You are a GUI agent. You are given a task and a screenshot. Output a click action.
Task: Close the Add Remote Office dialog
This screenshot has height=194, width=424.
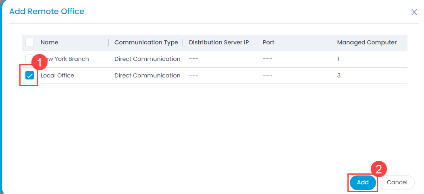coord(414,12)
